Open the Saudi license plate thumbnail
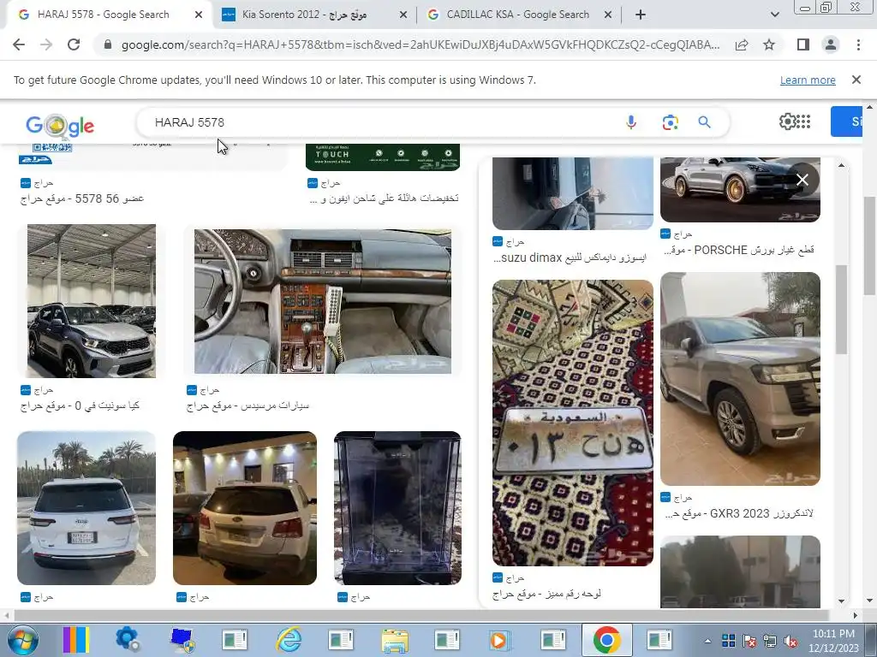Image resolution: width=877 pixels, height=657 pixels. (x=573, y=423)
